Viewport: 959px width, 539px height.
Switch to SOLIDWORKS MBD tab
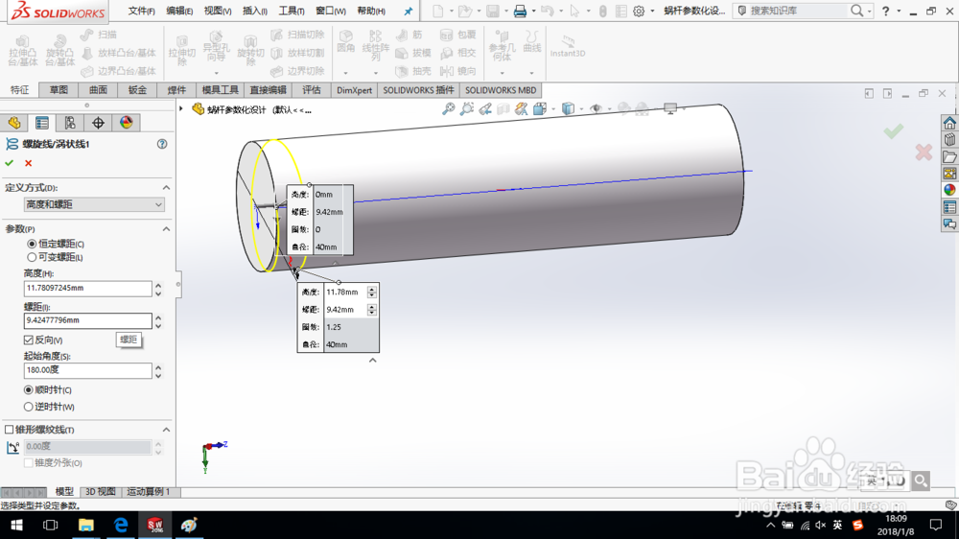click(501, 90)
